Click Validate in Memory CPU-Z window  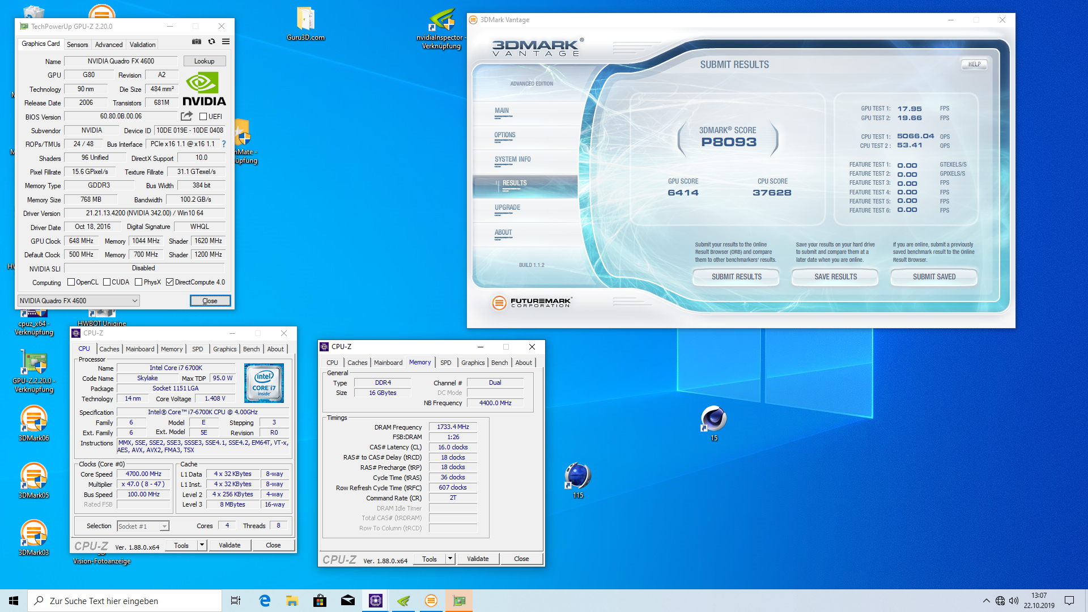tap(478, 559)
